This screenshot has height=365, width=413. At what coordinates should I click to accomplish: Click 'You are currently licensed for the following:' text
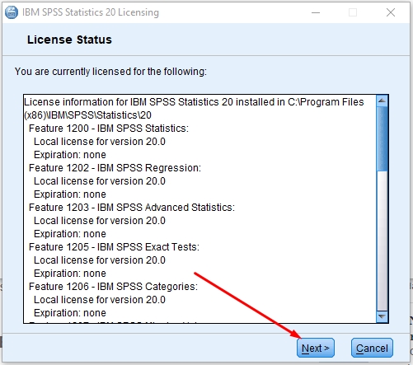[x=110, y=72]
